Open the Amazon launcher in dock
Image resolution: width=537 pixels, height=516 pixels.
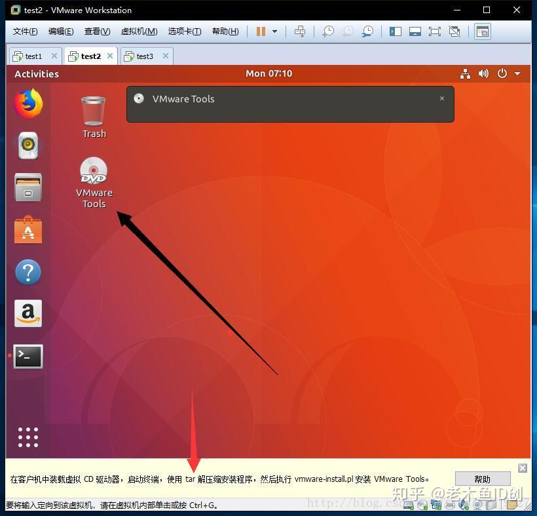28,313
